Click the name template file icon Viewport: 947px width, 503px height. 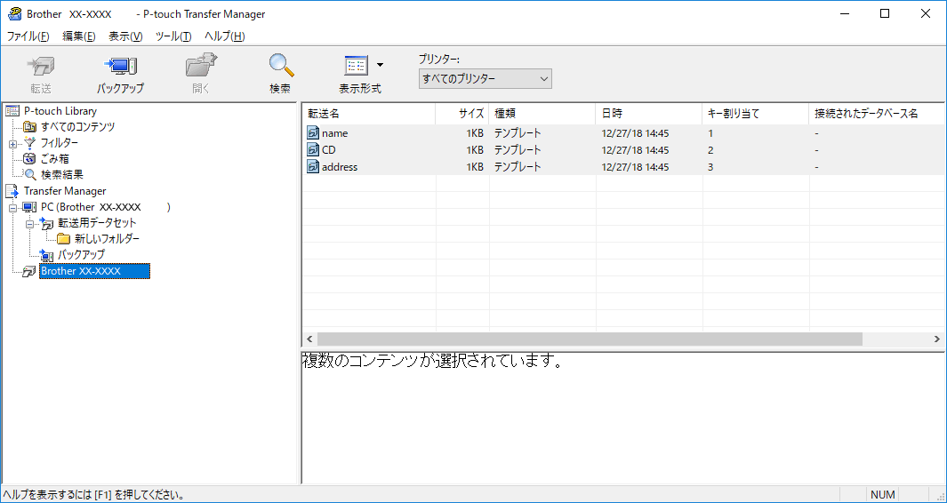[x=313, y=132]
